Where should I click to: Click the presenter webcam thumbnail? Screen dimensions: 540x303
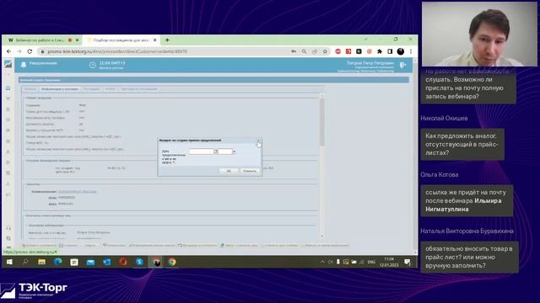[479, 34]
